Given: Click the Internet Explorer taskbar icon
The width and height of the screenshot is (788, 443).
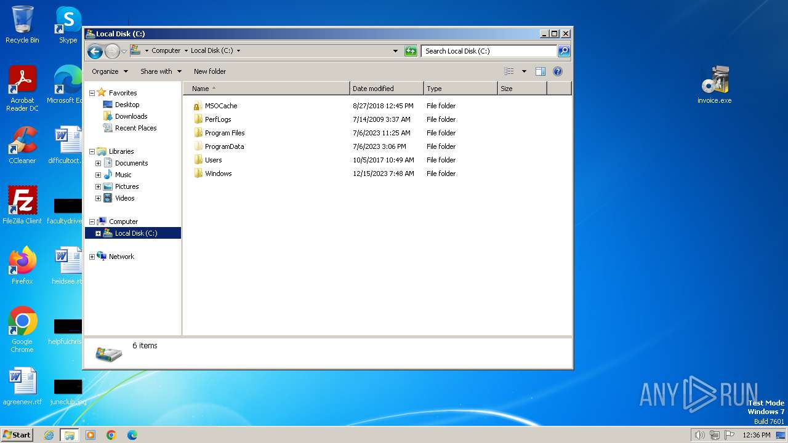Looking at the screenshot, I should click(49, 435).
